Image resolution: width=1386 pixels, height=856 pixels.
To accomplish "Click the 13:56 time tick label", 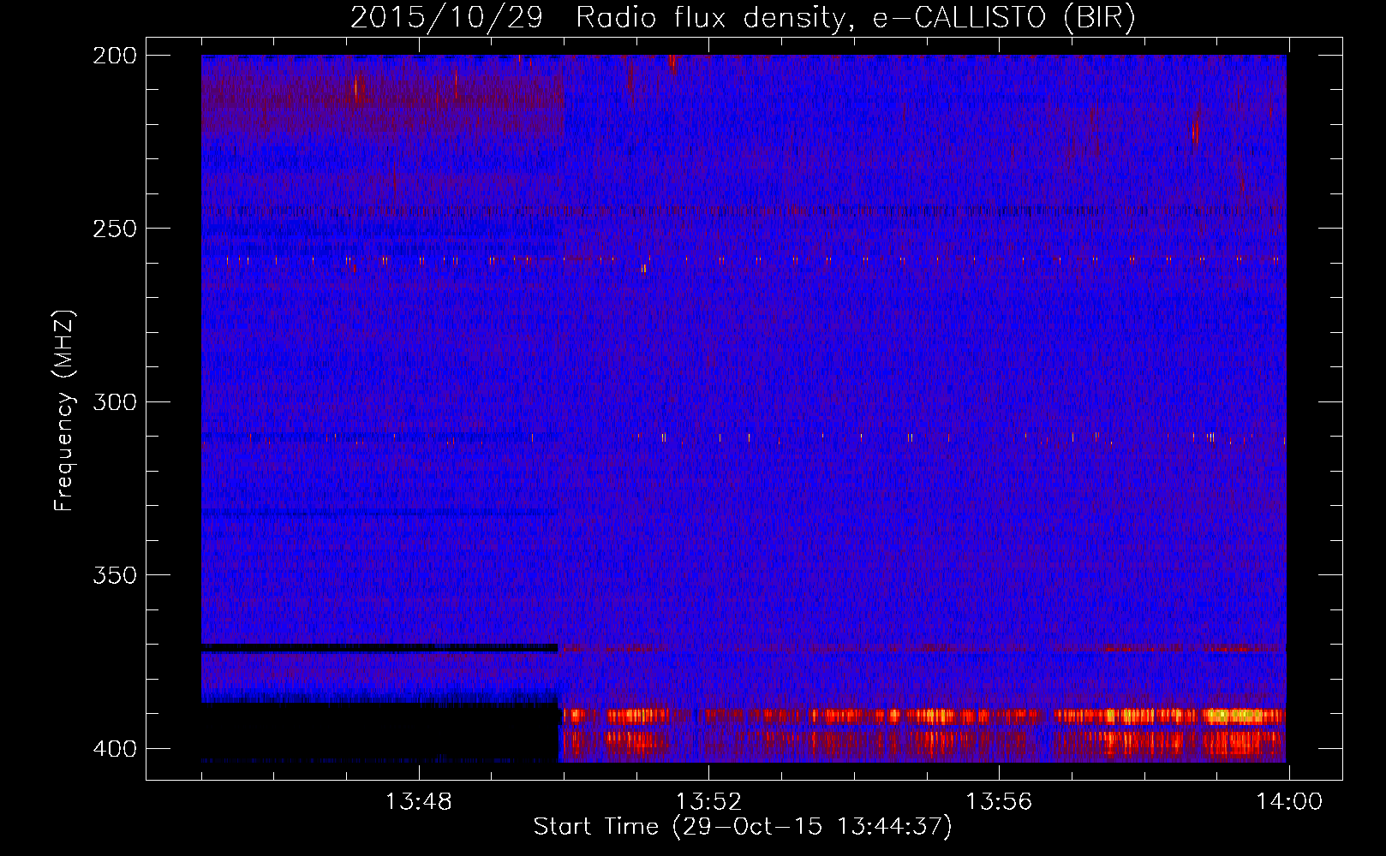I will [999, 802].
